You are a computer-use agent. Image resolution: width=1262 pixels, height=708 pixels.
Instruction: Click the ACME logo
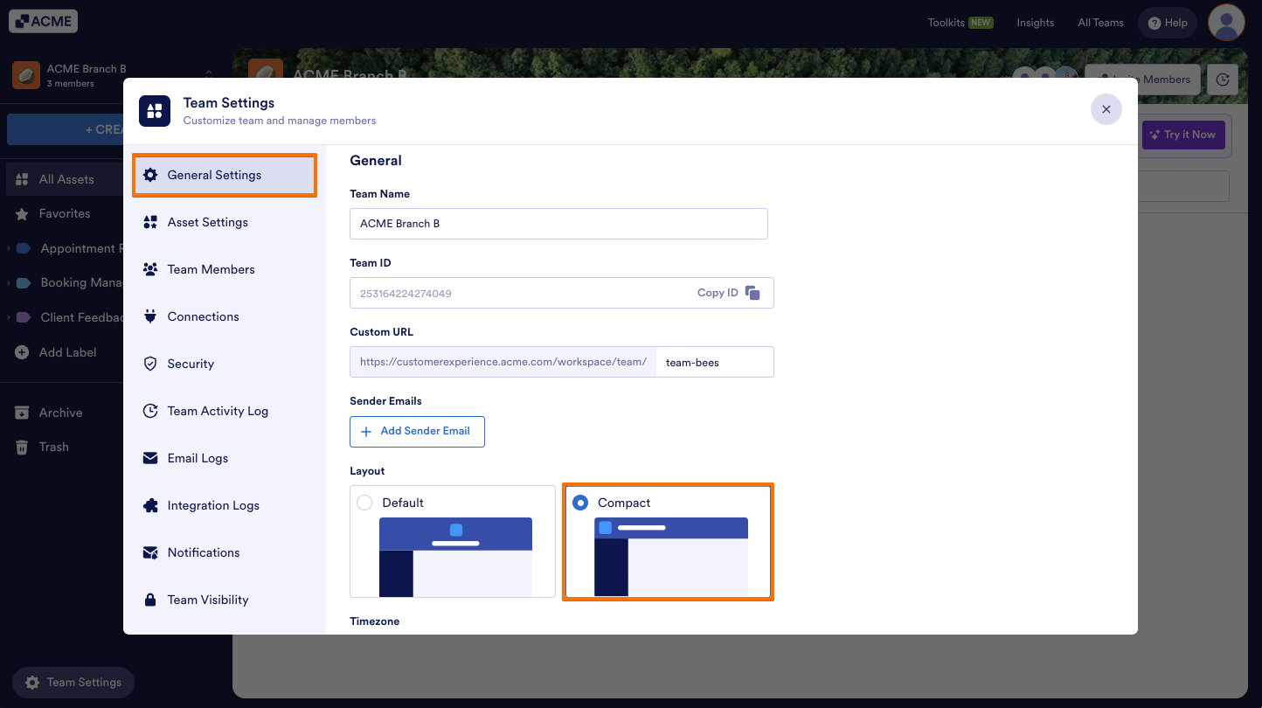[44, 21]
